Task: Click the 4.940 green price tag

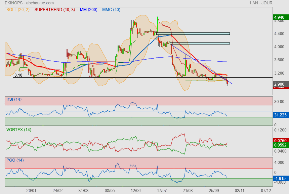Action: [280, 17]
